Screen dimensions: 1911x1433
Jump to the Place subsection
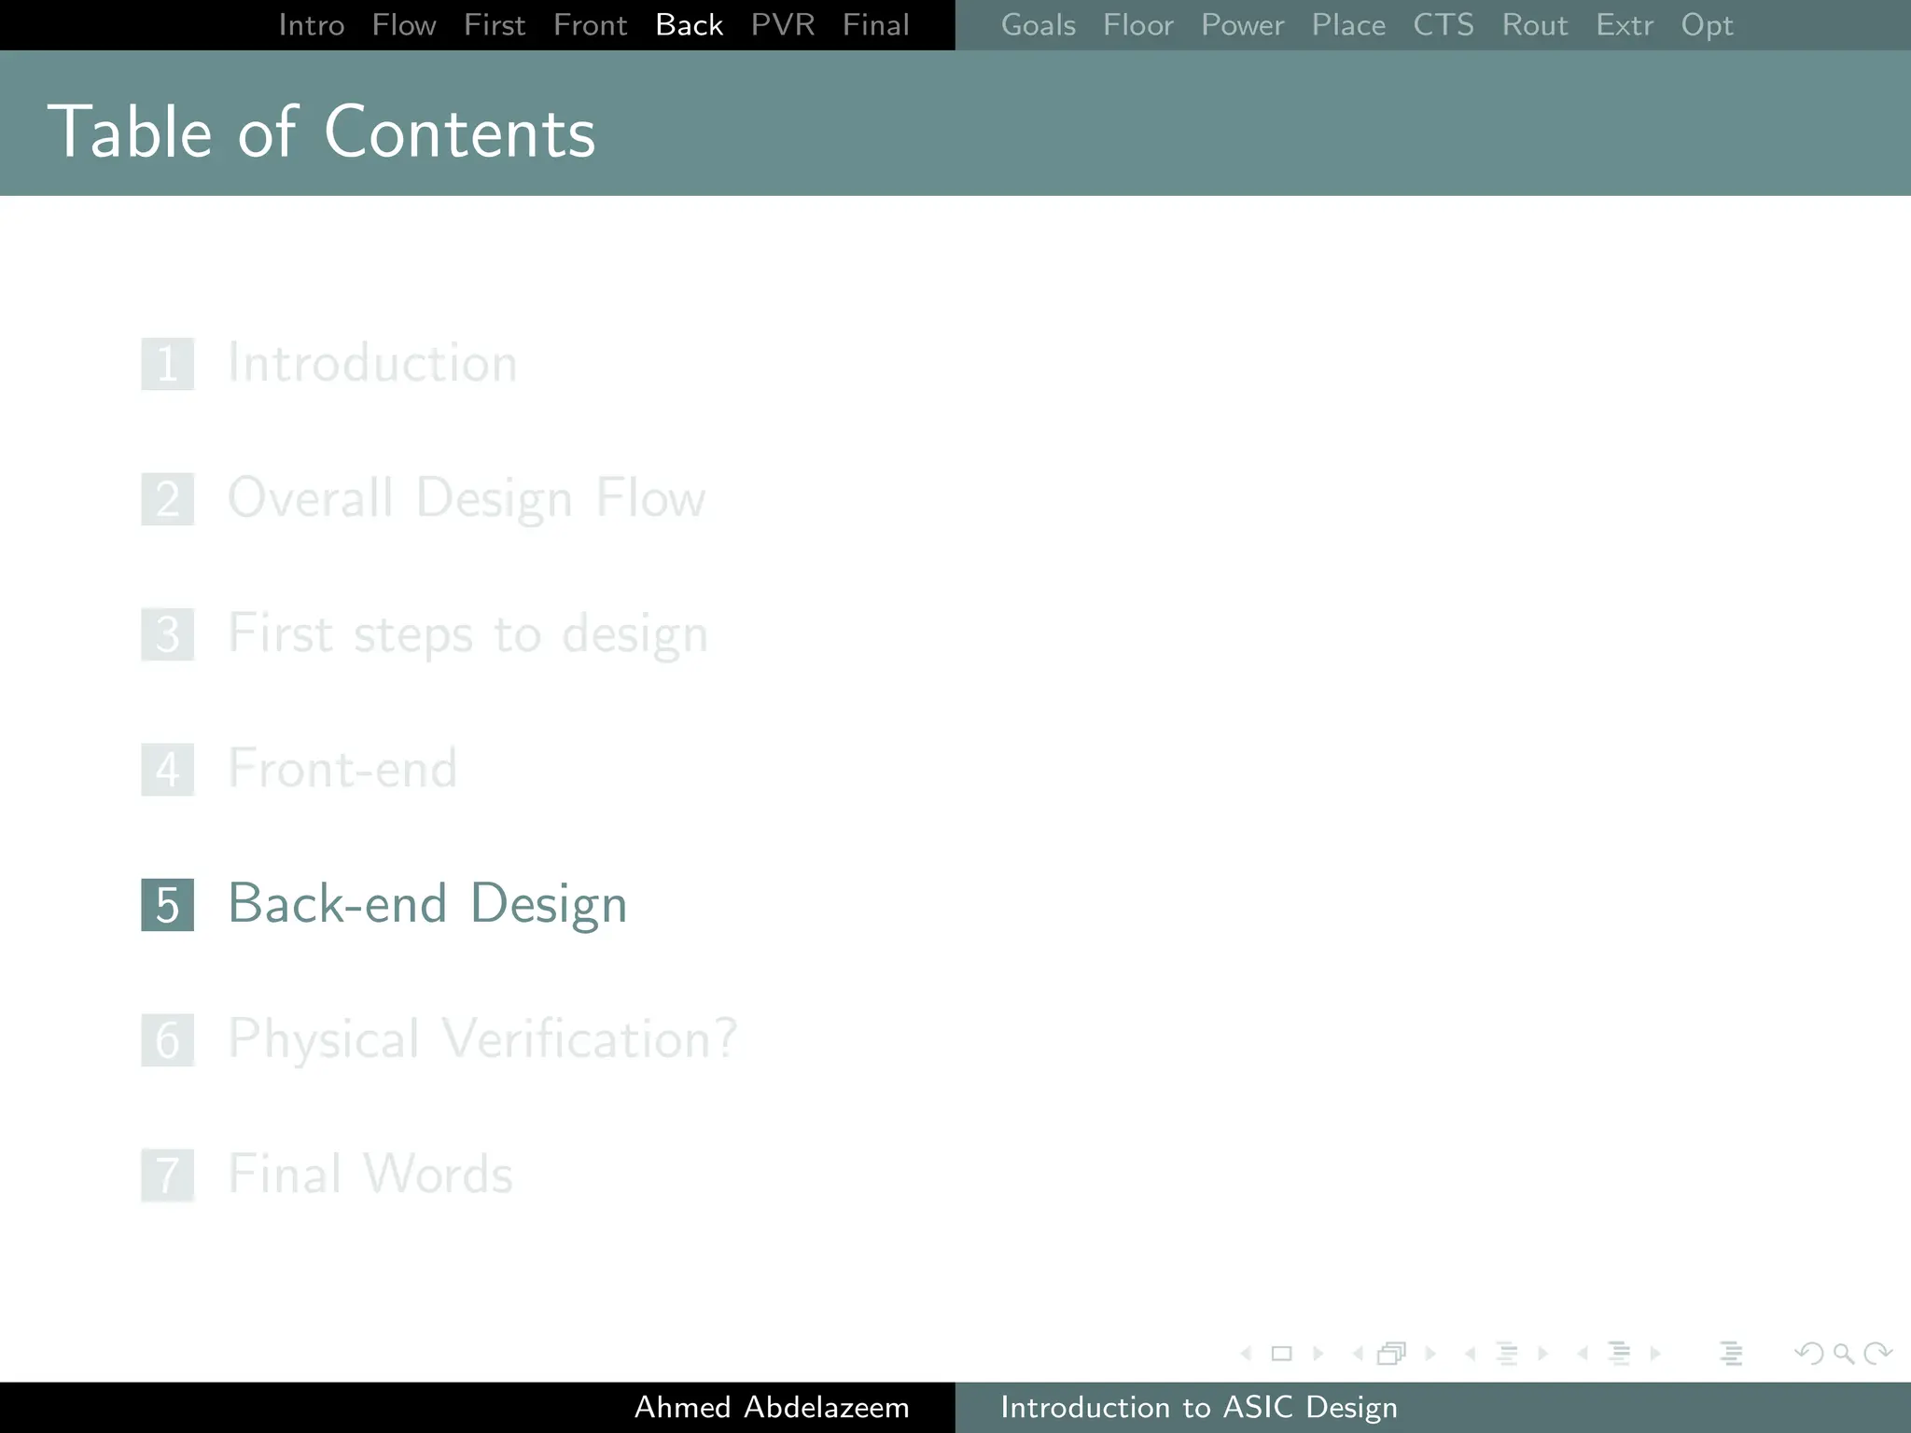point(1349,25)
